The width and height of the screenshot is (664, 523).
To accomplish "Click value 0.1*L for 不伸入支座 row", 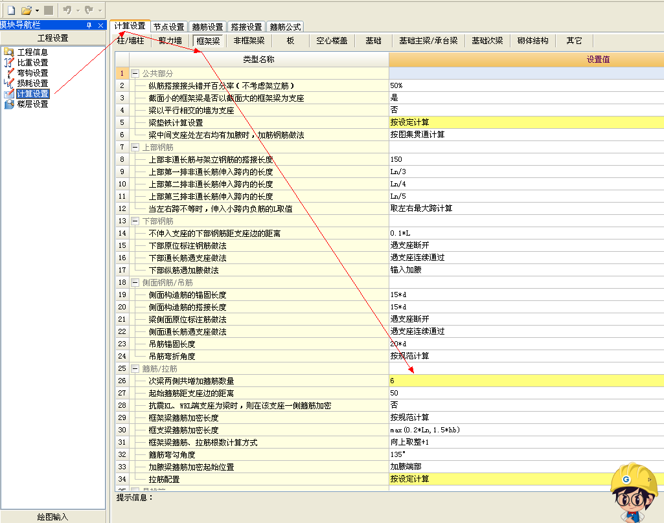I will [x=527, y=233].
